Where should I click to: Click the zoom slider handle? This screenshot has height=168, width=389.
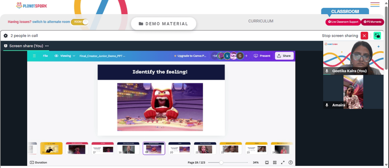tap(221, 162)
